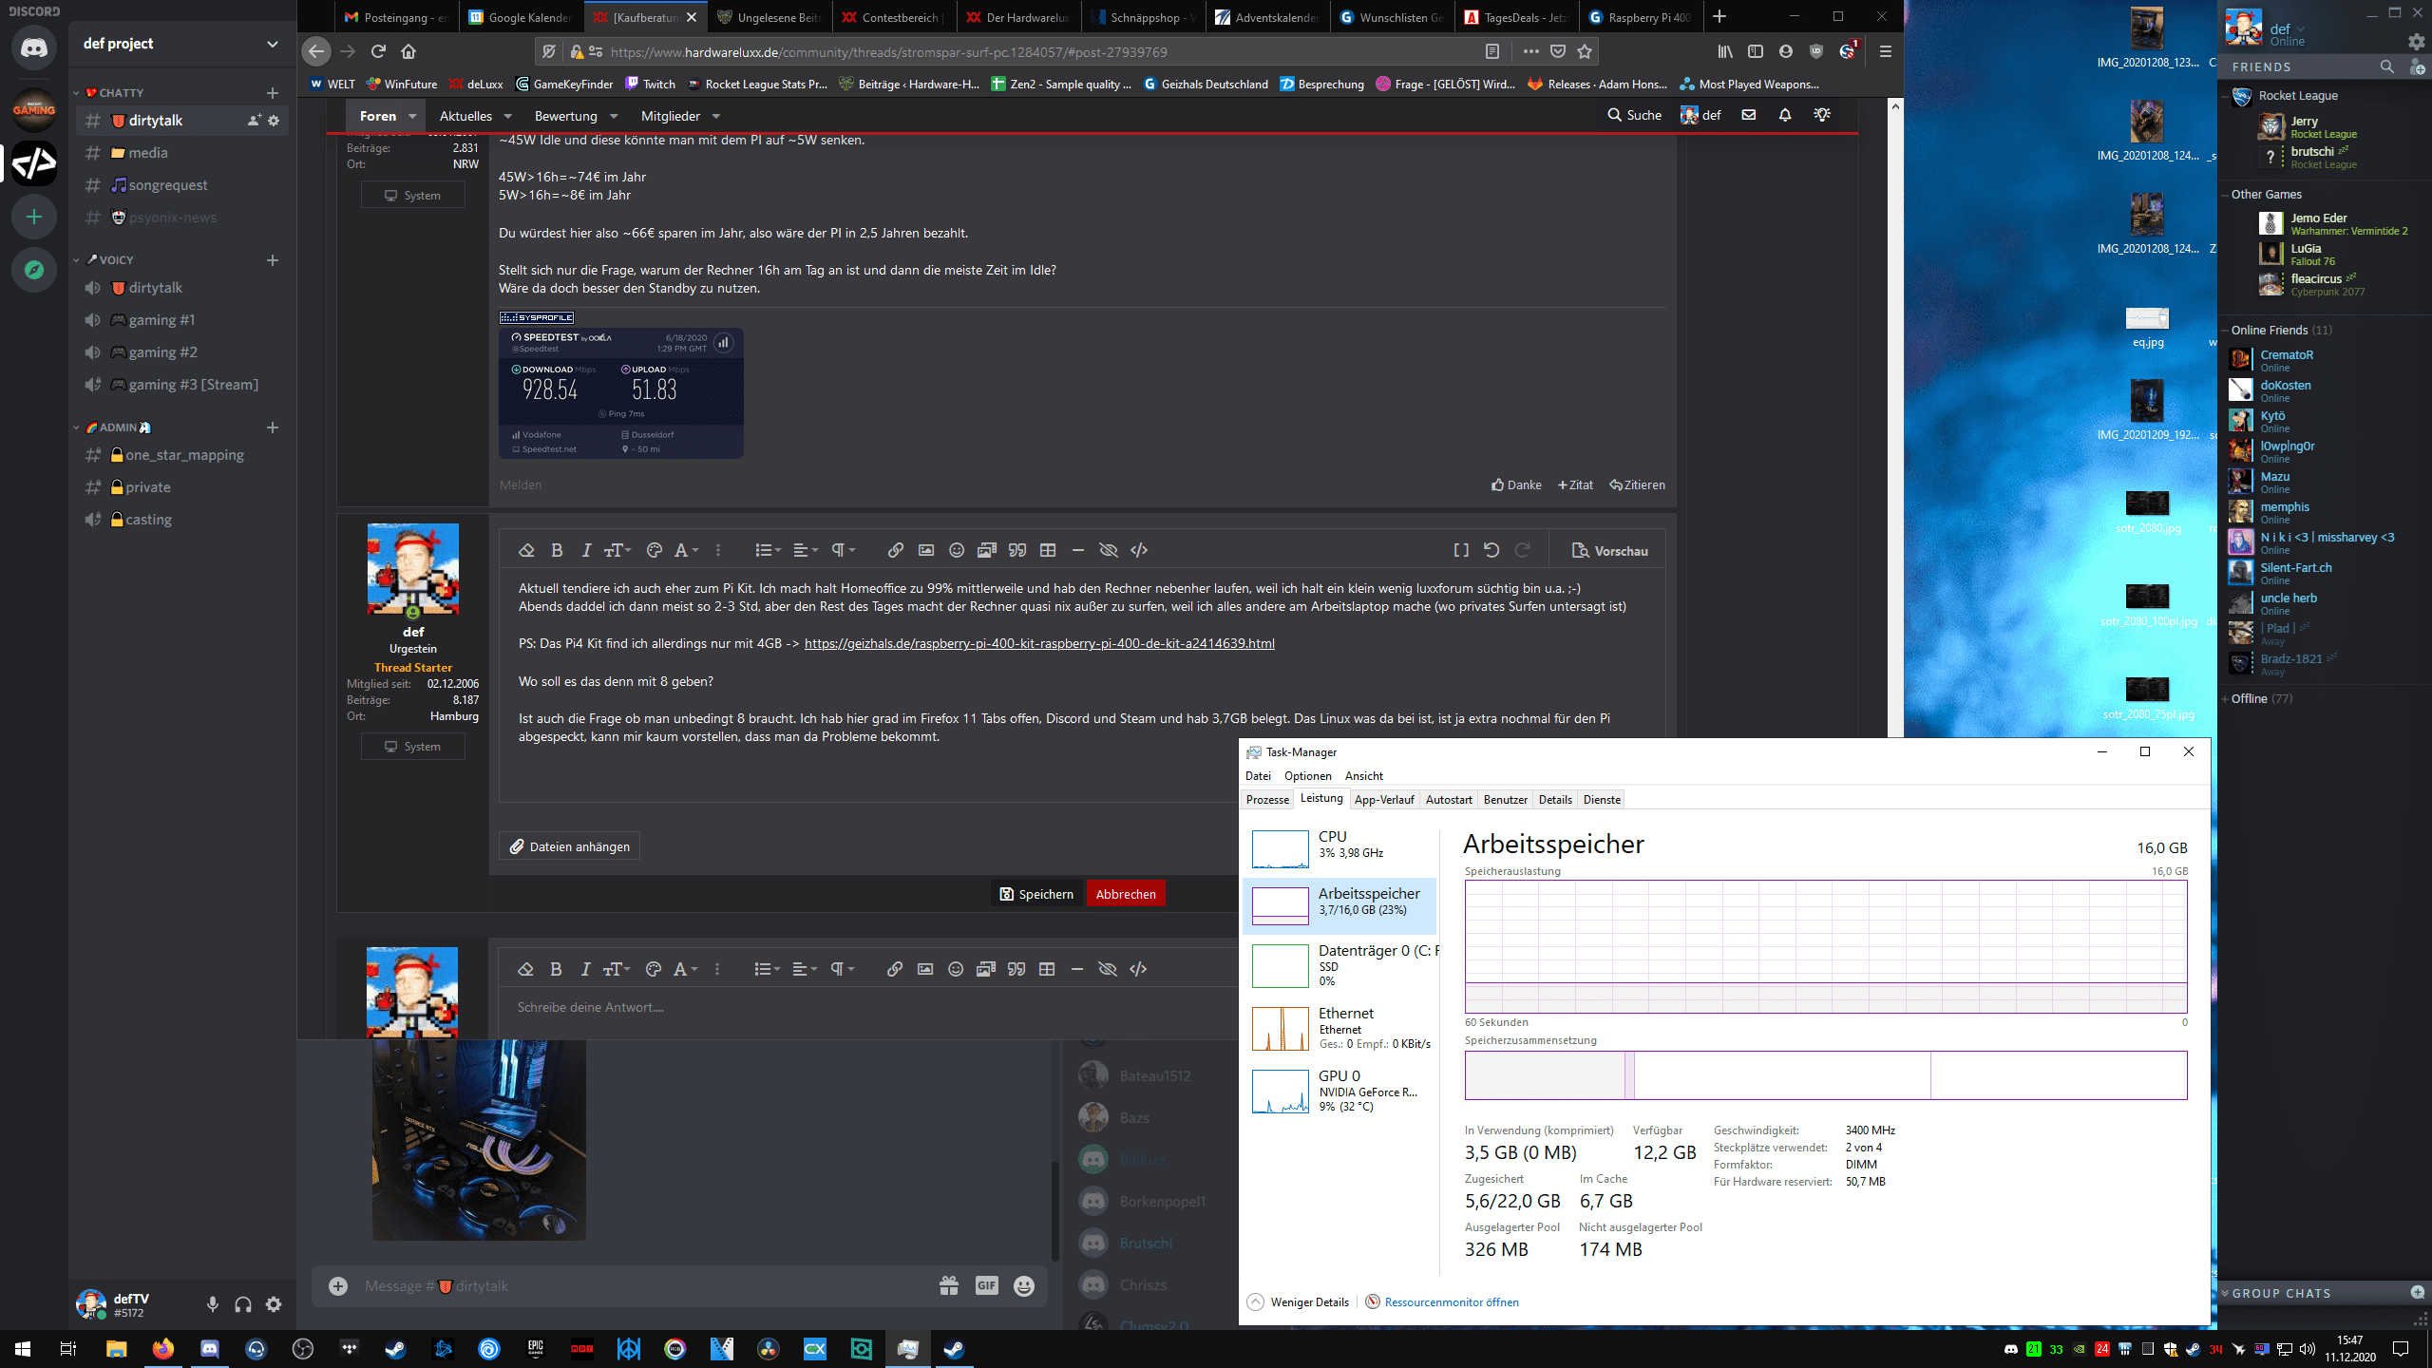Open geizhals raspberry-pi-400 link in post
Viewport: 2432px width, 1368px height.
click(x=1039, y=643)
